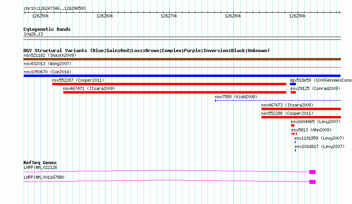Click the small red esv1604965 Levy2007 block
352x204 pixels.
(x=293, y=125)
